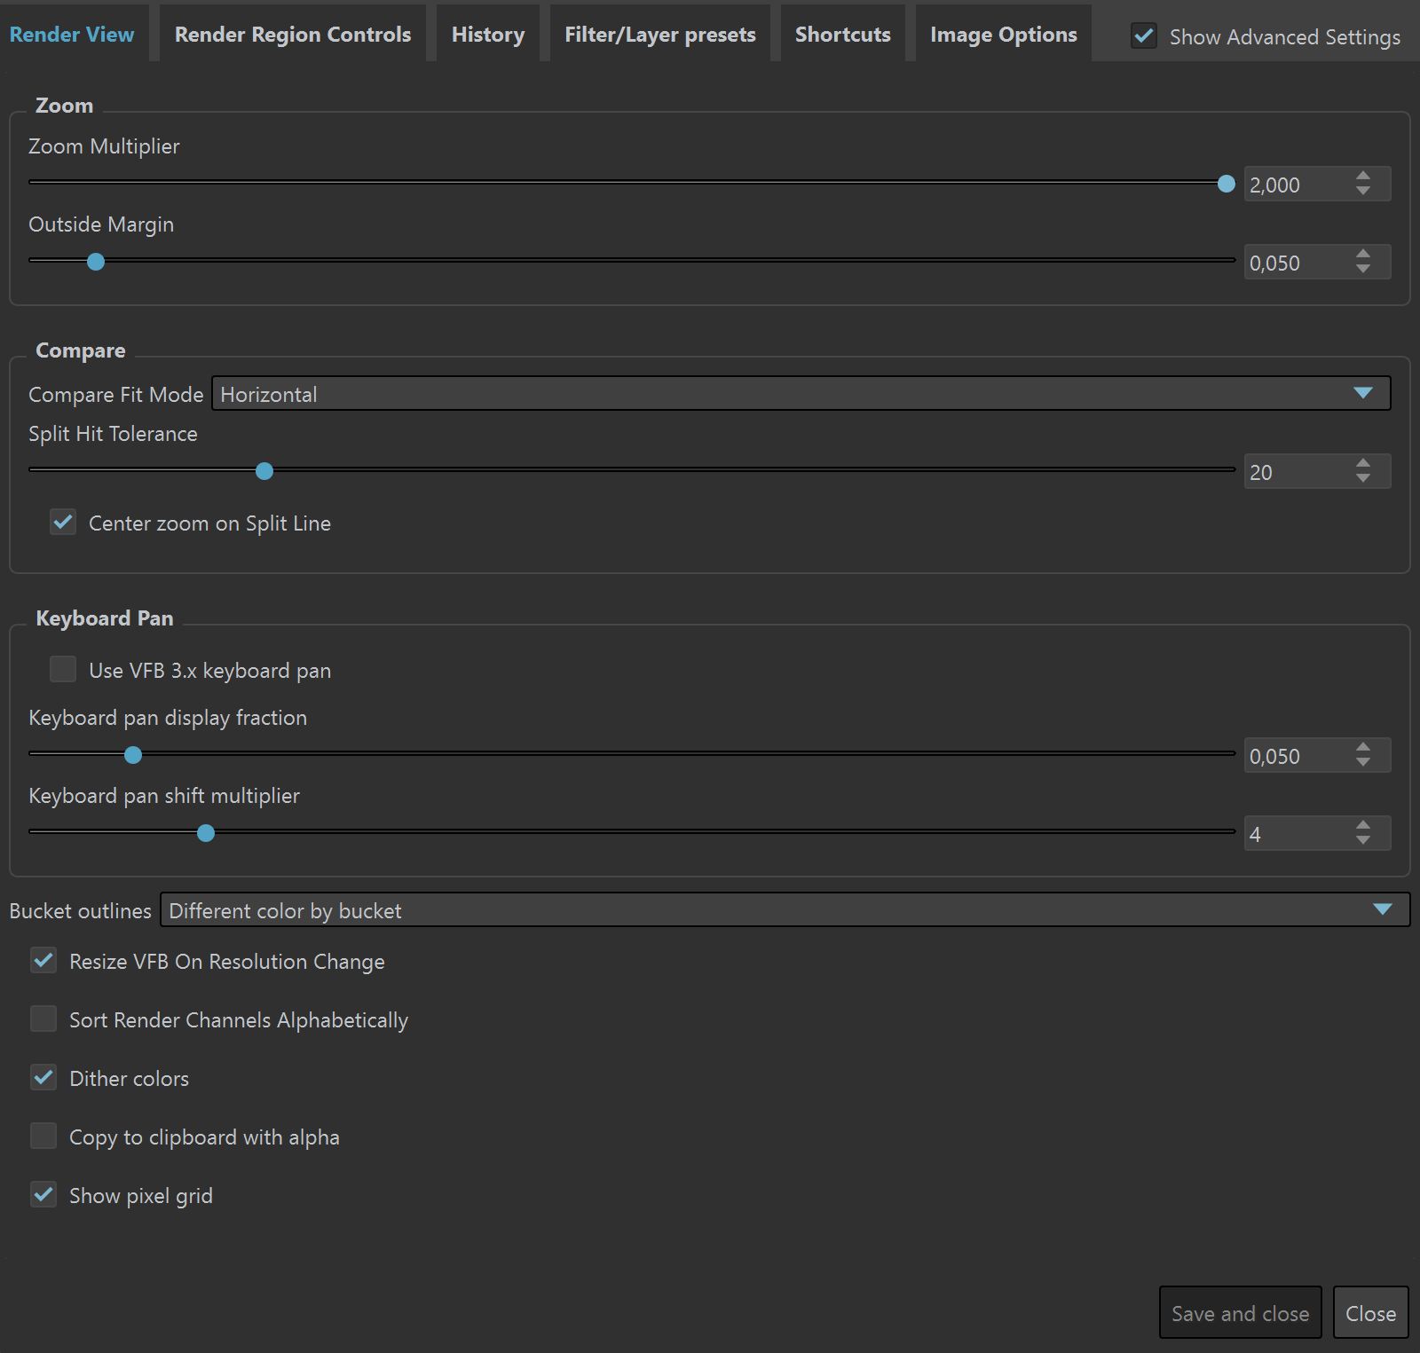
Task: Open the Compare Fit Mode dropdown
Action: click(x=801, y=393)
